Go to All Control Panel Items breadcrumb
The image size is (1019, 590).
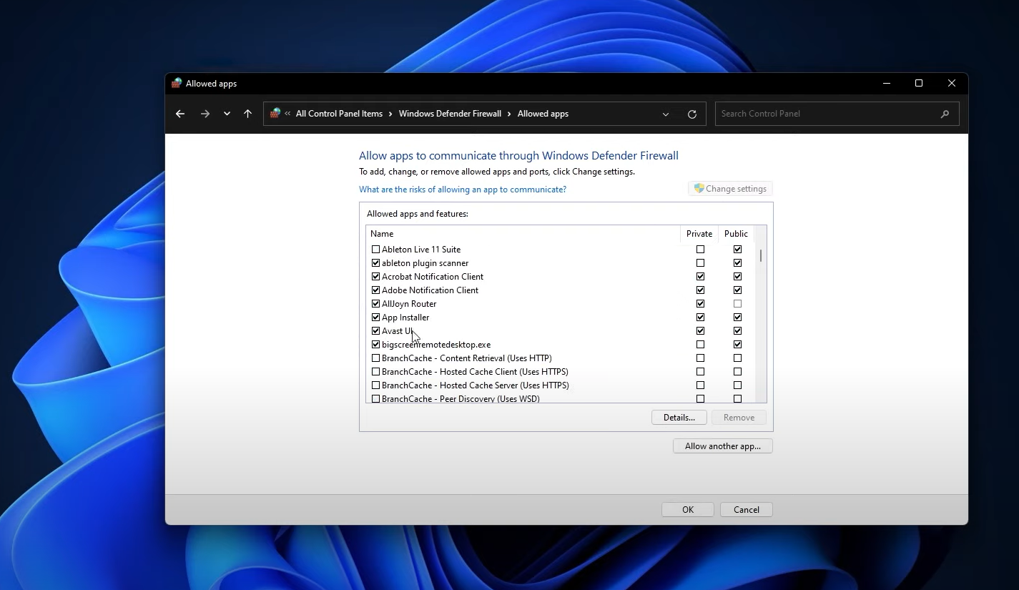point(339,114)
